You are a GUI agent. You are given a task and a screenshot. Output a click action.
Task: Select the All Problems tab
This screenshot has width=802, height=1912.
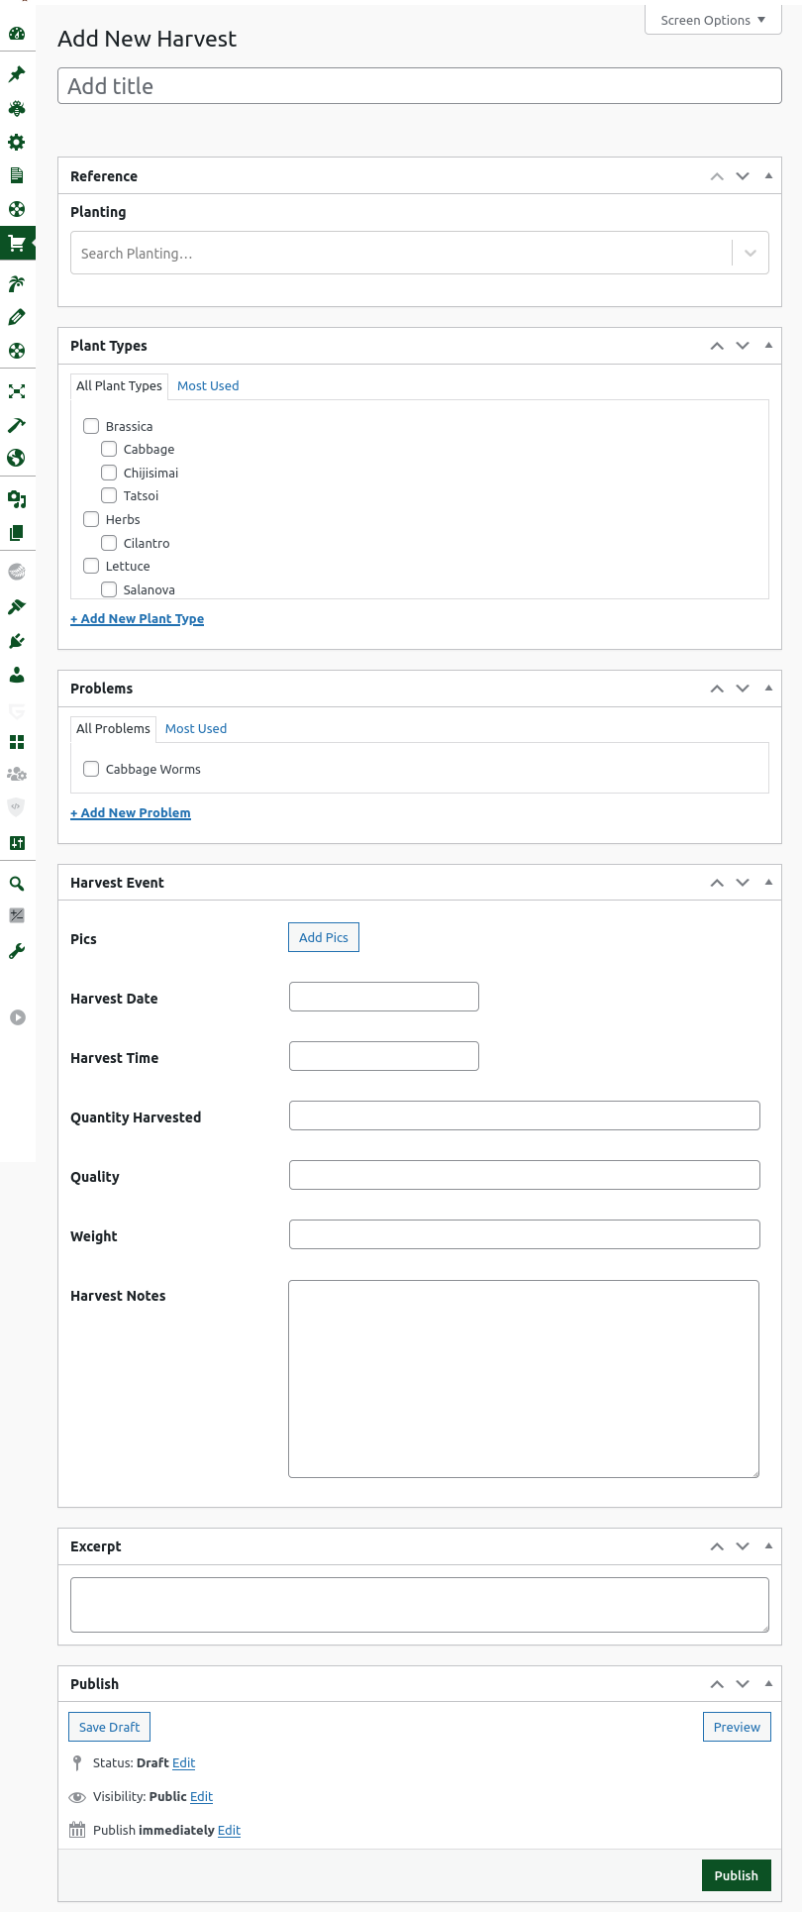113,729
